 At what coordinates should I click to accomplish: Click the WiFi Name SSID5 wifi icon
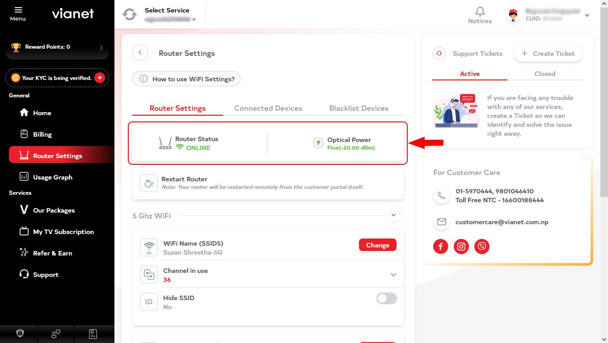coord(149,247)
